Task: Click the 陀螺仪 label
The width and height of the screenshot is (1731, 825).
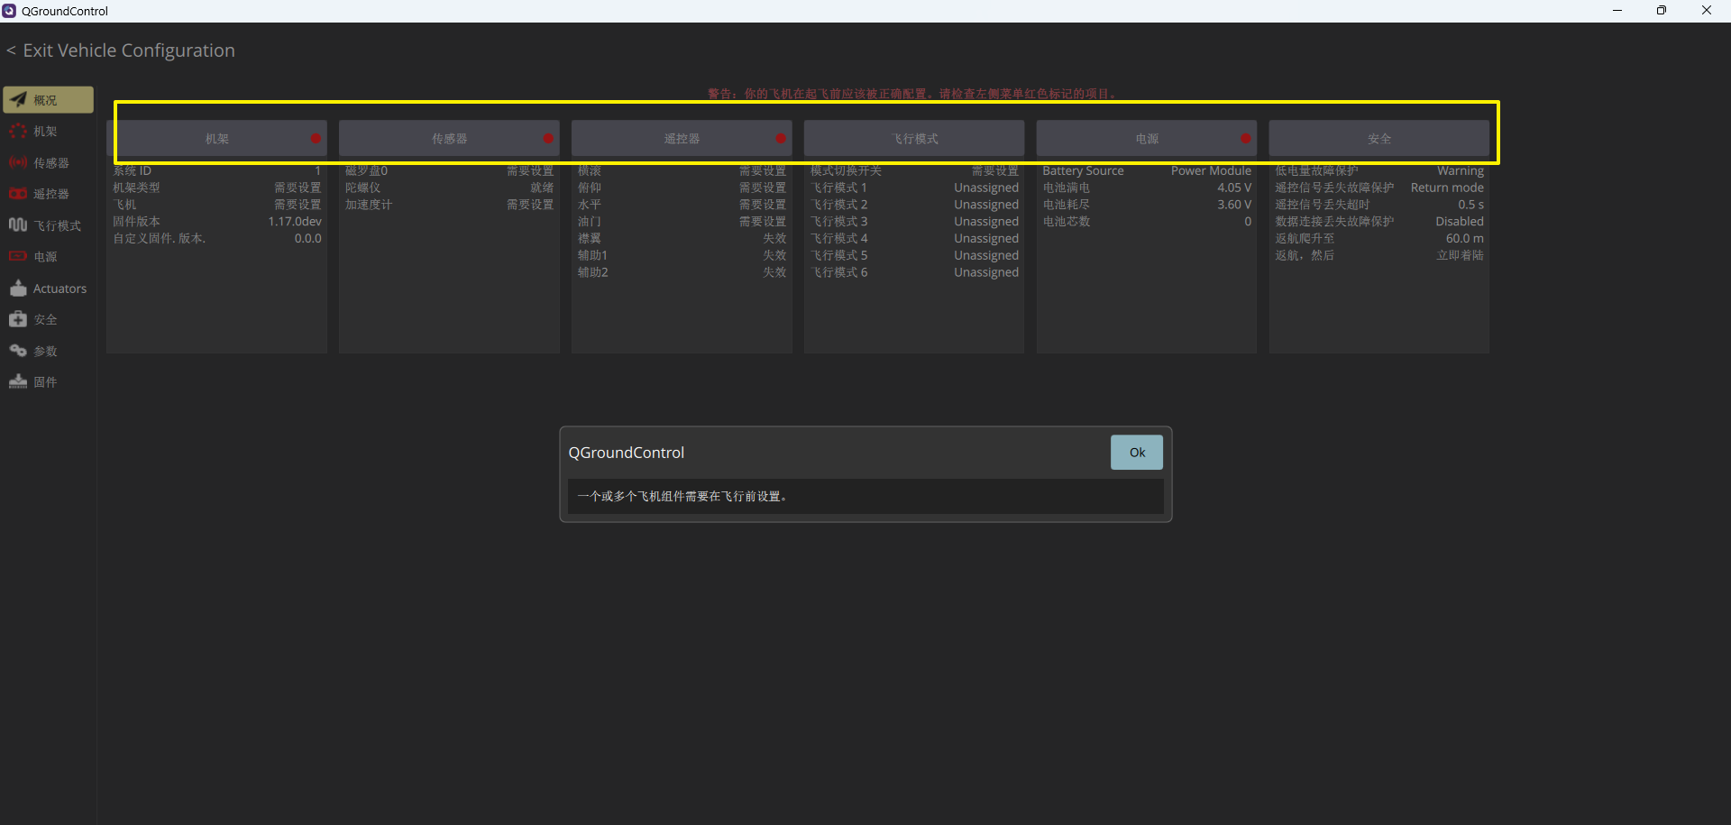Action: [363, 188]
